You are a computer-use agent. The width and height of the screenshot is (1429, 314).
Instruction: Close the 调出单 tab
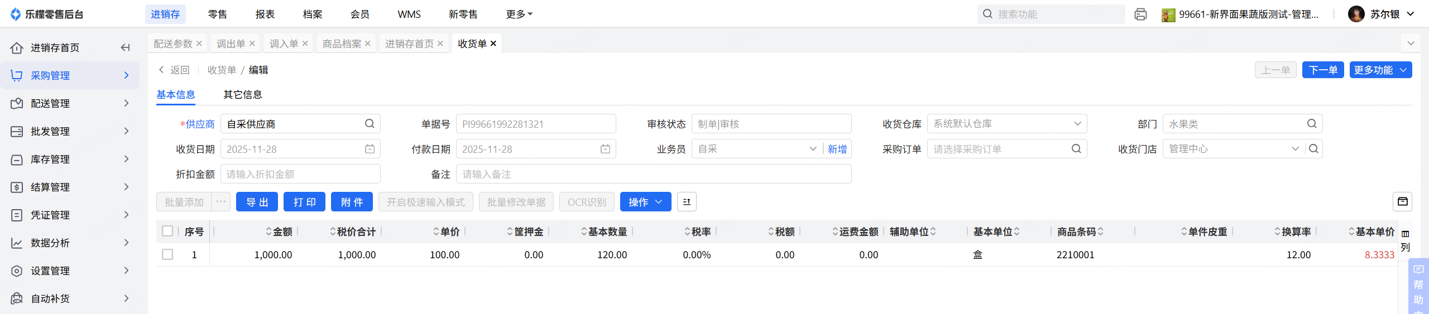point(252,44)
